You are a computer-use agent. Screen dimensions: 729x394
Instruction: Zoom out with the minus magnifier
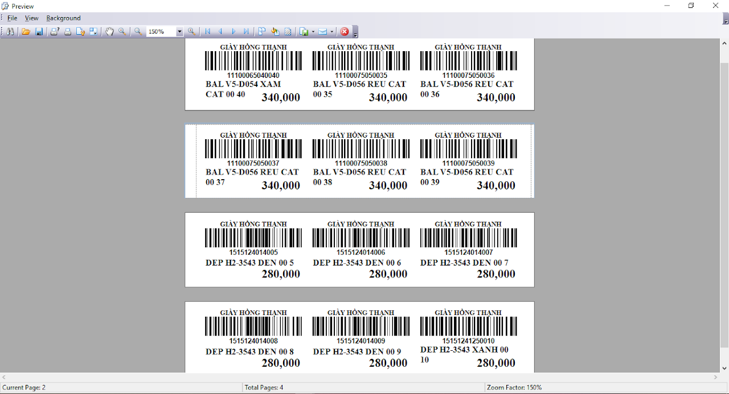click(138, 32)
